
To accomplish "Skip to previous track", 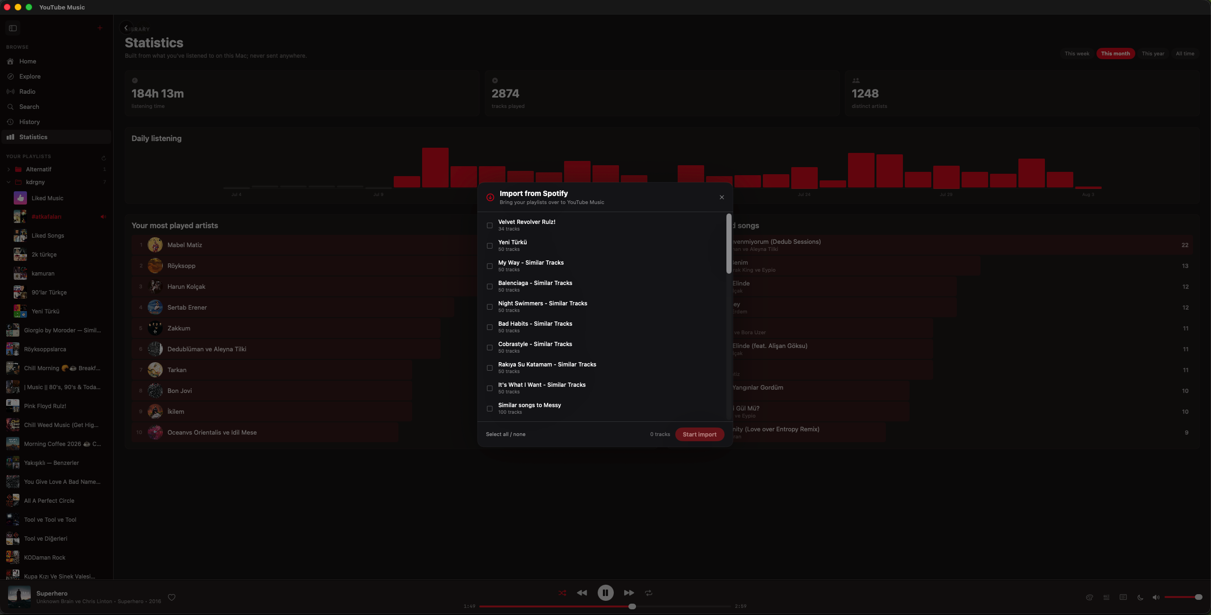I will 582,593.
